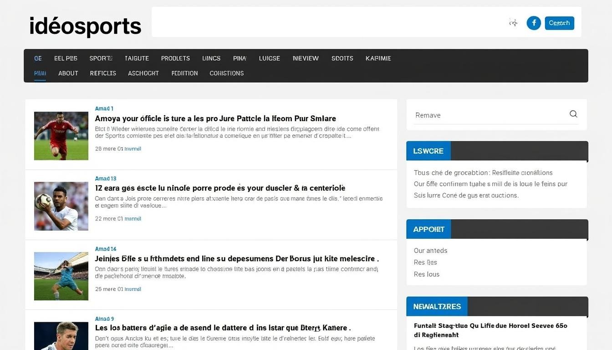612x350 pixels.
Task: Click the Facebook icon in the header
Action: click(534, 22)
